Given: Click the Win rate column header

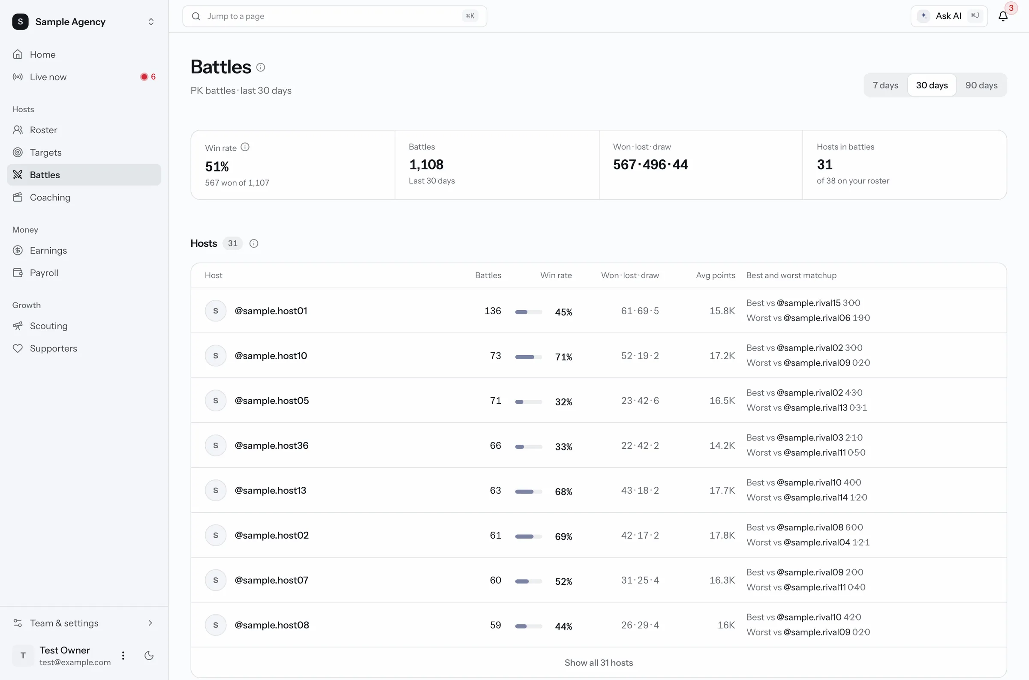Looking at the screenshot, I should [556, 275].
